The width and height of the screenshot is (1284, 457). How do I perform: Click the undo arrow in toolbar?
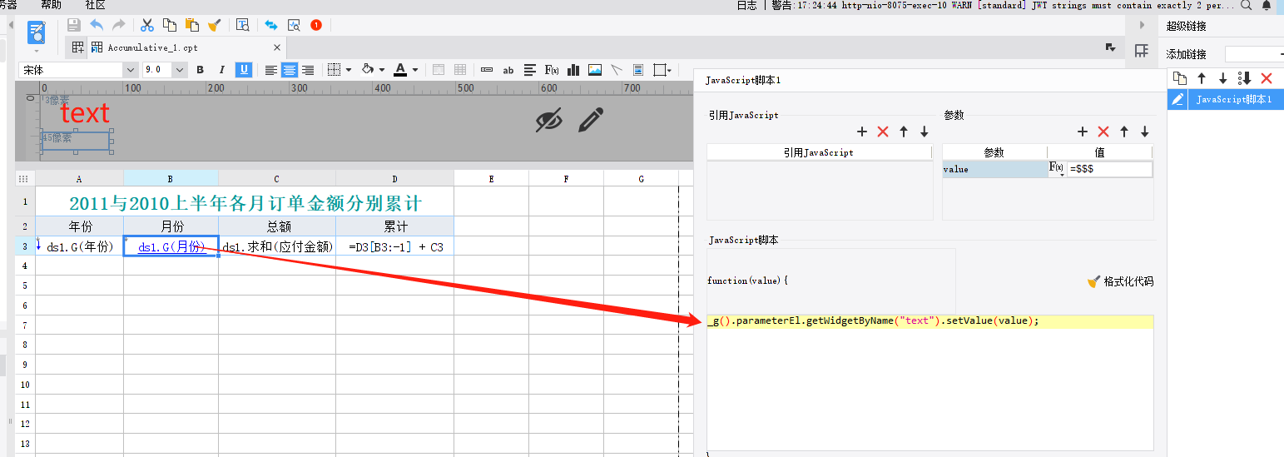click(x=97, y=25)
